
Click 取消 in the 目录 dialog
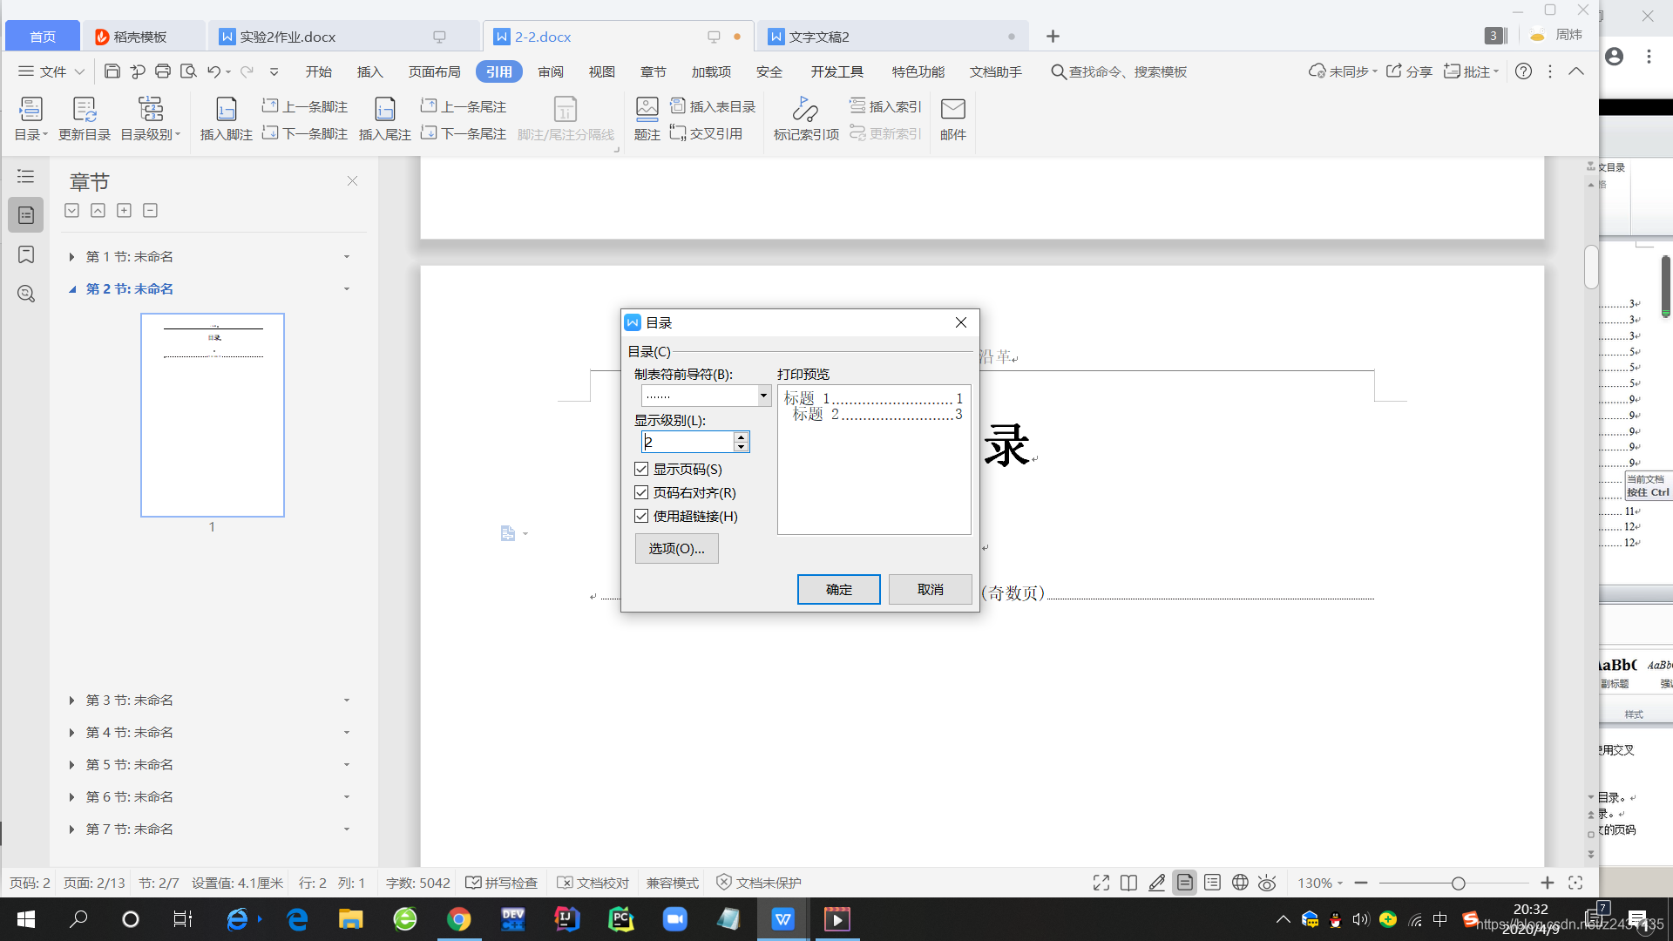point(930,589)
